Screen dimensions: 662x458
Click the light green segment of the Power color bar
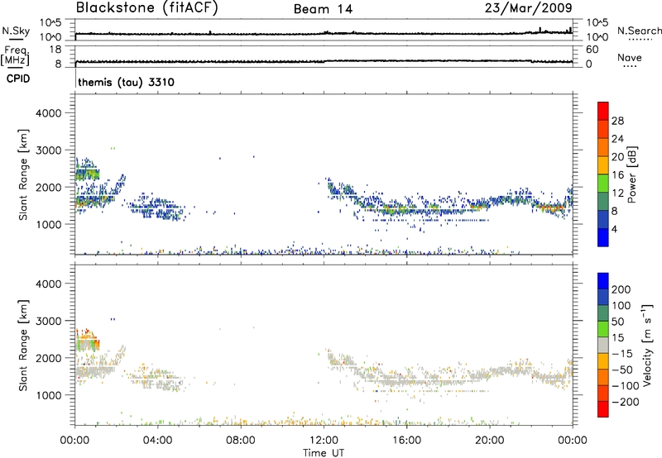[x=603, y=183]
